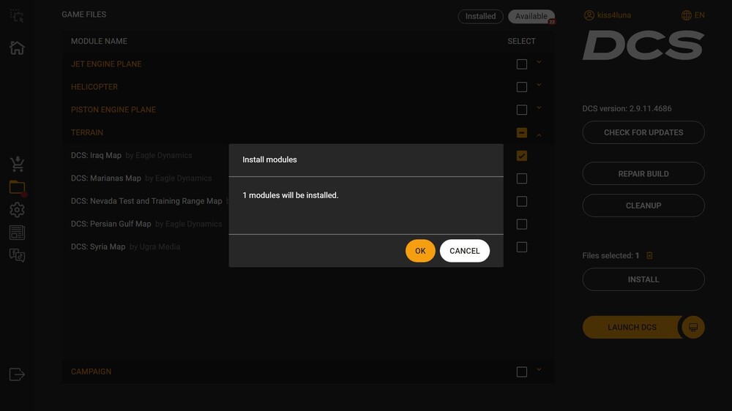Expand the Helicopter category chevron
The height and width of the screenshot is (411, 732).
tap(539, 85)
